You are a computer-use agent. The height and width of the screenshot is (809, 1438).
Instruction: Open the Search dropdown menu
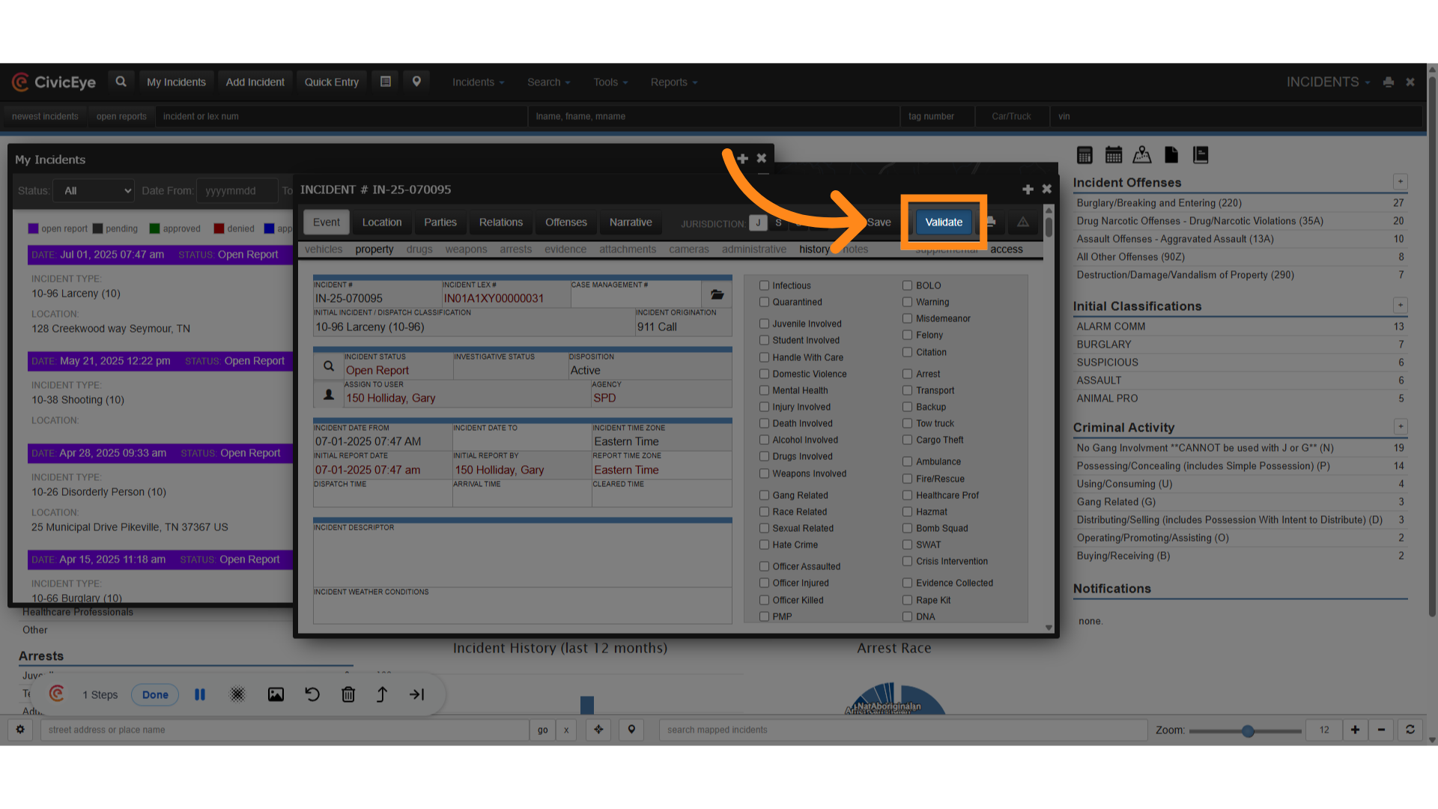548,82
